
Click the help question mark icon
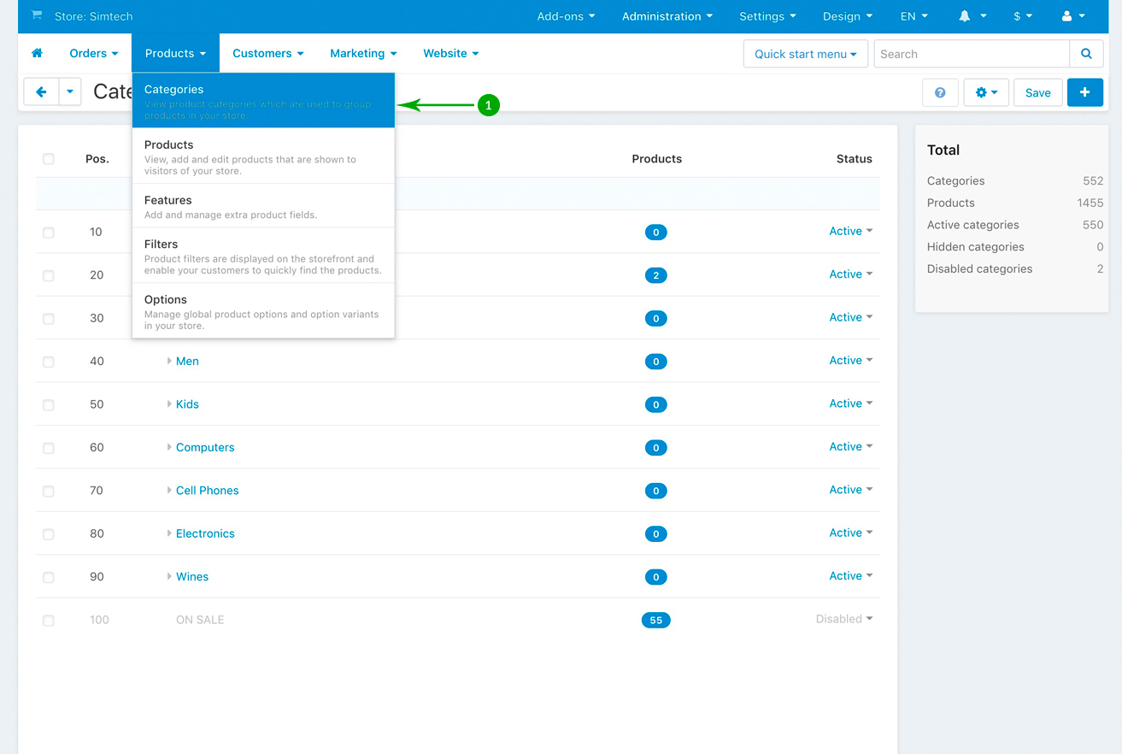[x=940, y=92]
